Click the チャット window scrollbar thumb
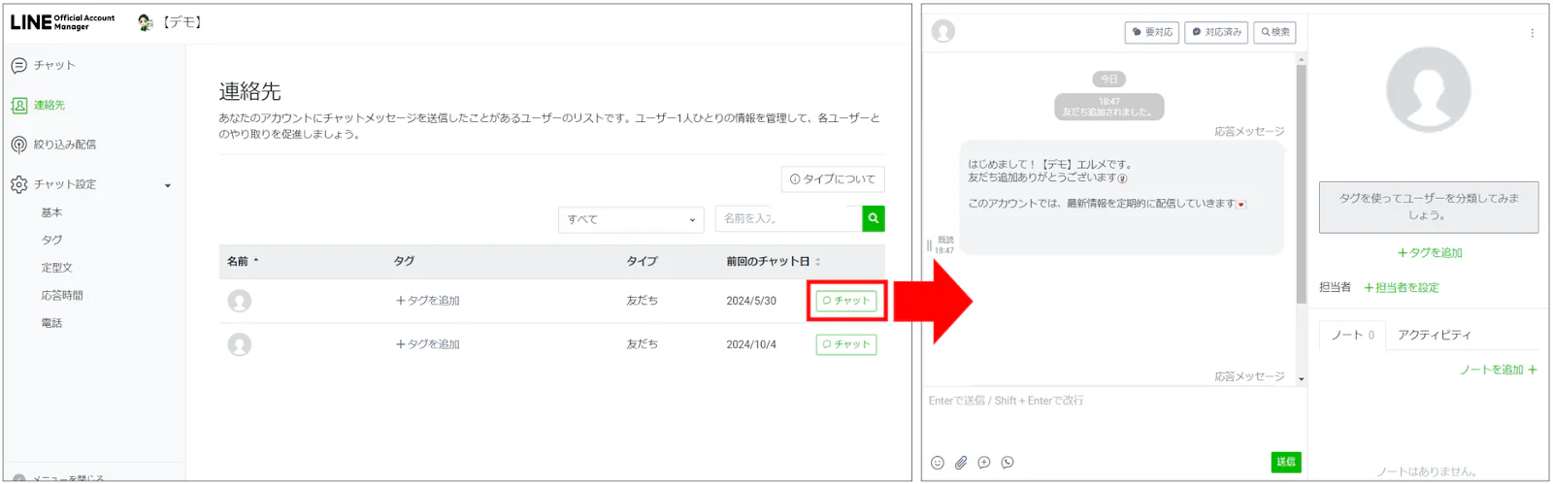Image resolution: width=1553 pixels, height=484 pixels. [1302, 184]
